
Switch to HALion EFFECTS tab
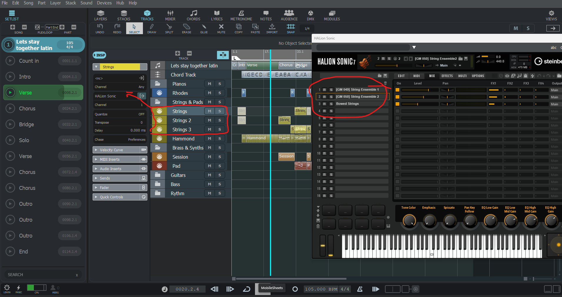point(447,76)
